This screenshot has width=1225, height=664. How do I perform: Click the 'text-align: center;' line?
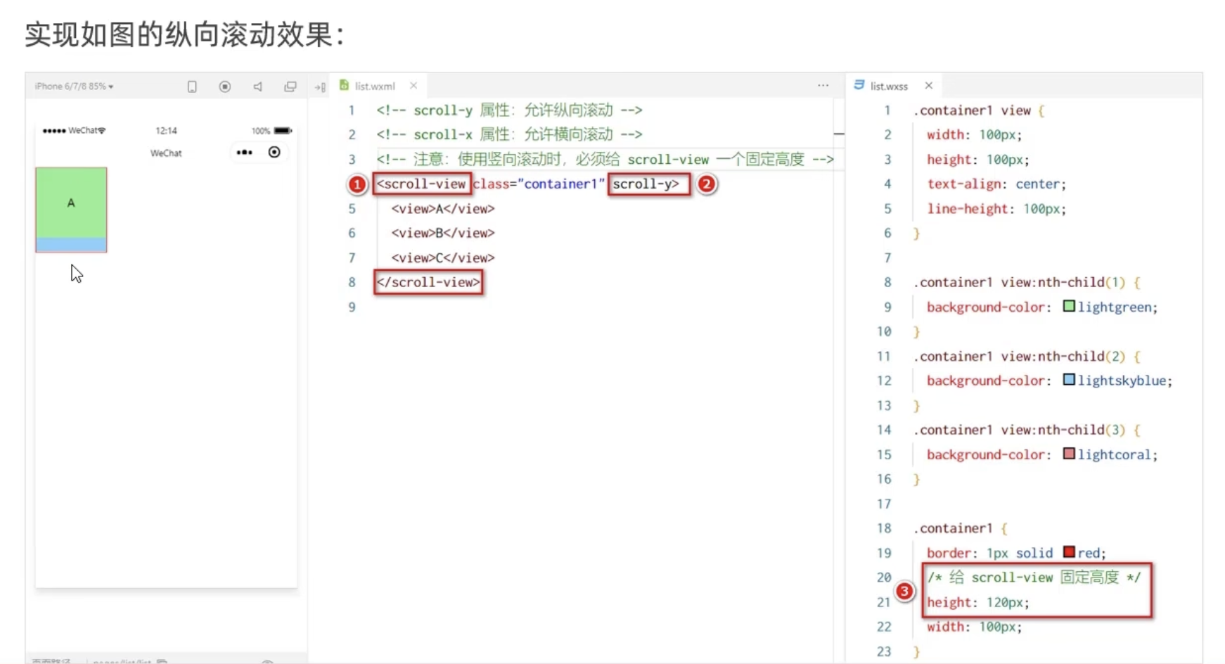996,184
